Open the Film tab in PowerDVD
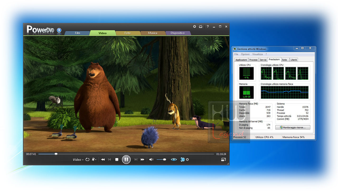 click(77, 33)
